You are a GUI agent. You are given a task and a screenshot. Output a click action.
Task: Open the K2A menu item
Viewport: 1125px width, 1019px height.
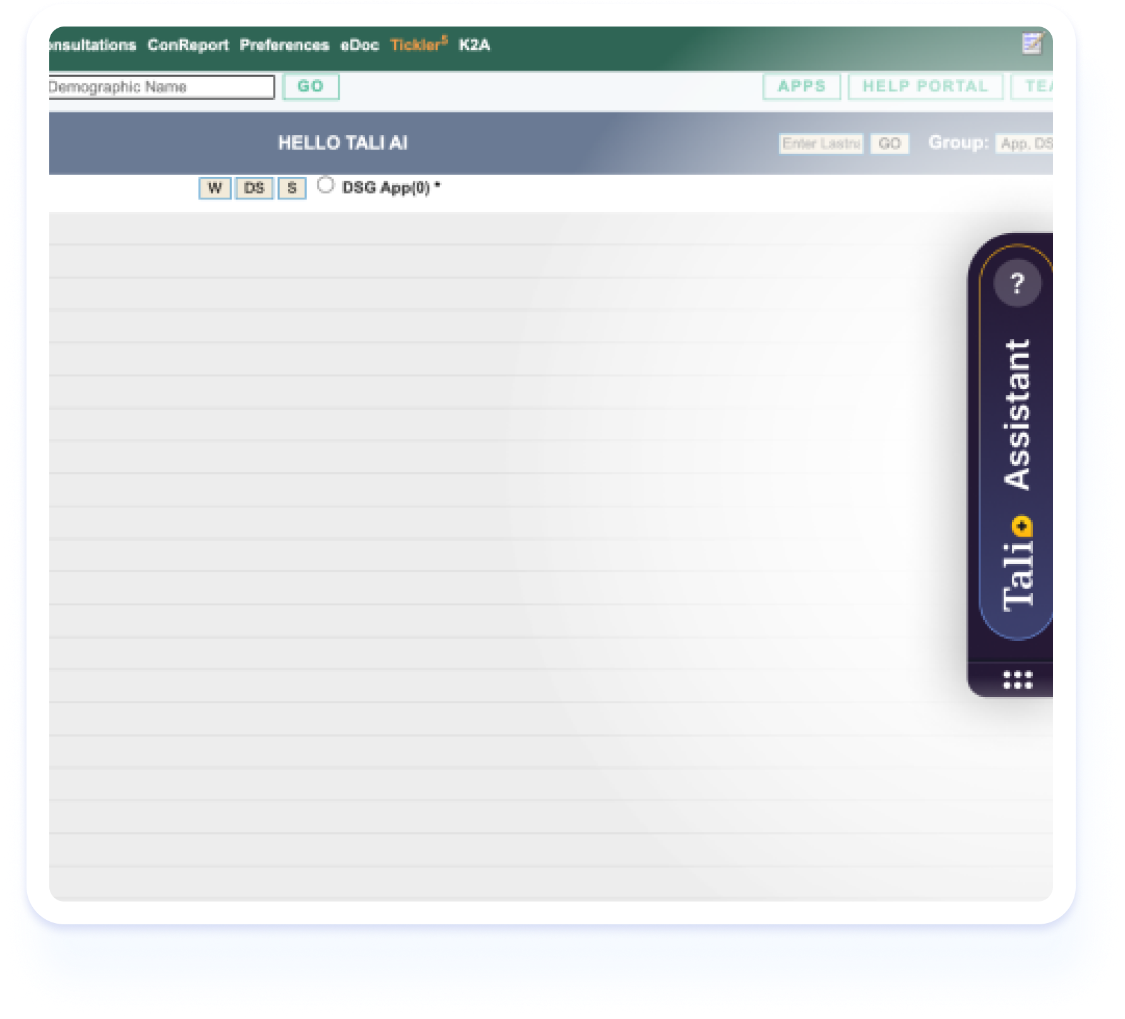[474, 45]
